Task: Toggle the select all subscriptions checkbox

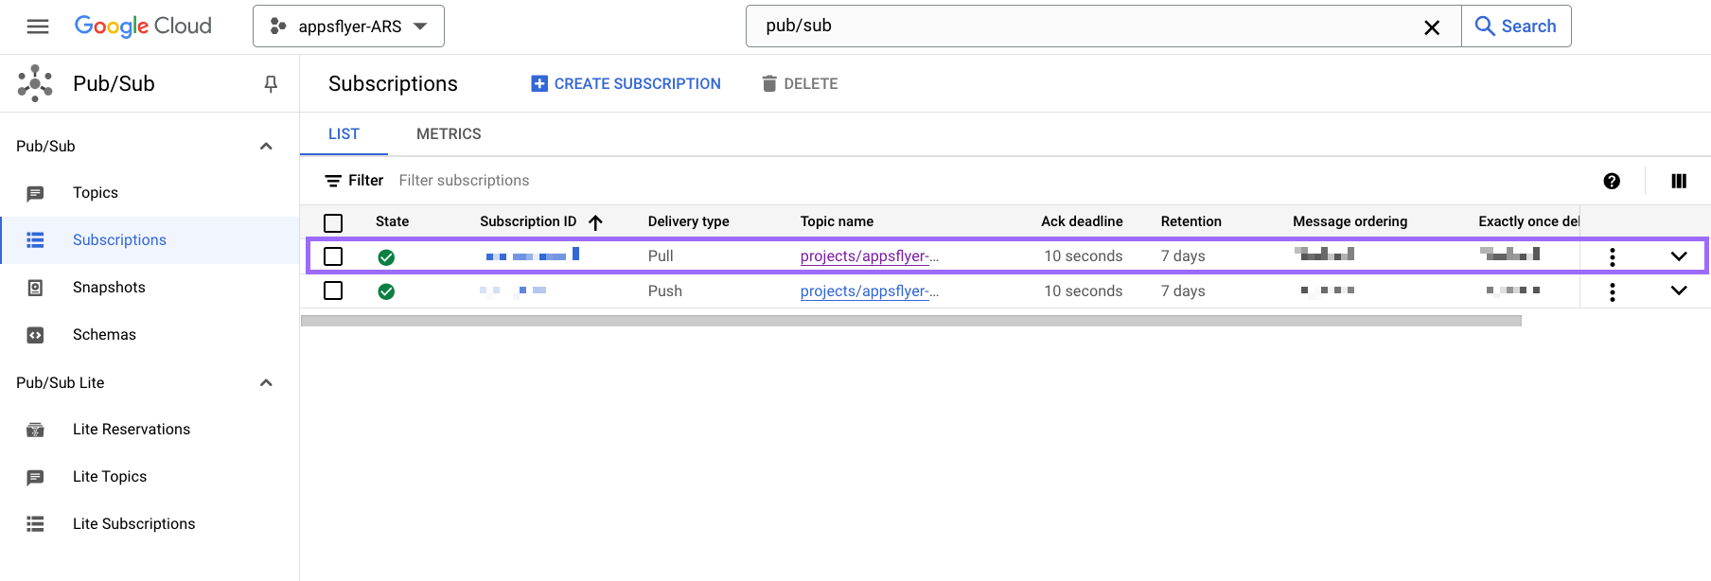Action: point(333,222)
